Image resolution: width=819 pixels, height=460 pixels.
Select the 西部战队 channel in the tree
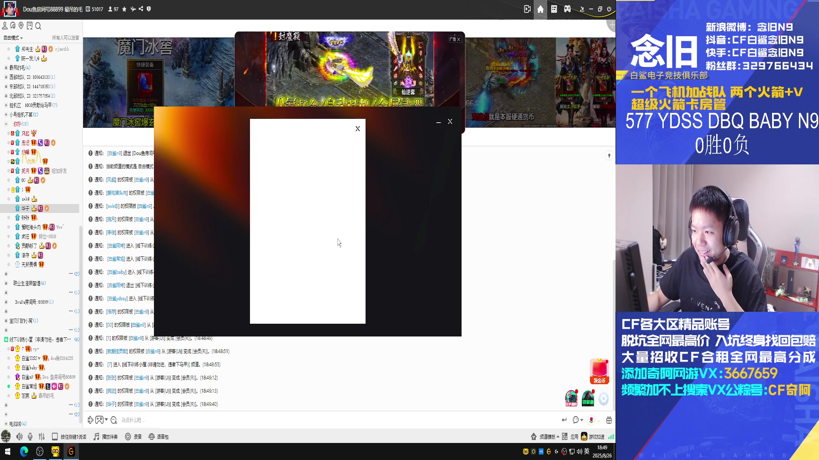tap(32, 77)
